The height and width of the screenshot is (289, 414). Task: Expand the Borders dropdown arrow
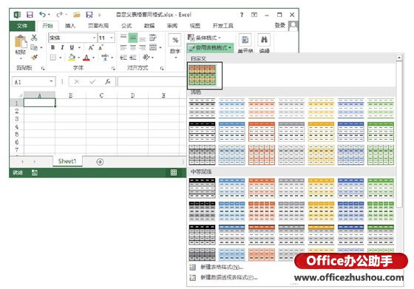61,58
